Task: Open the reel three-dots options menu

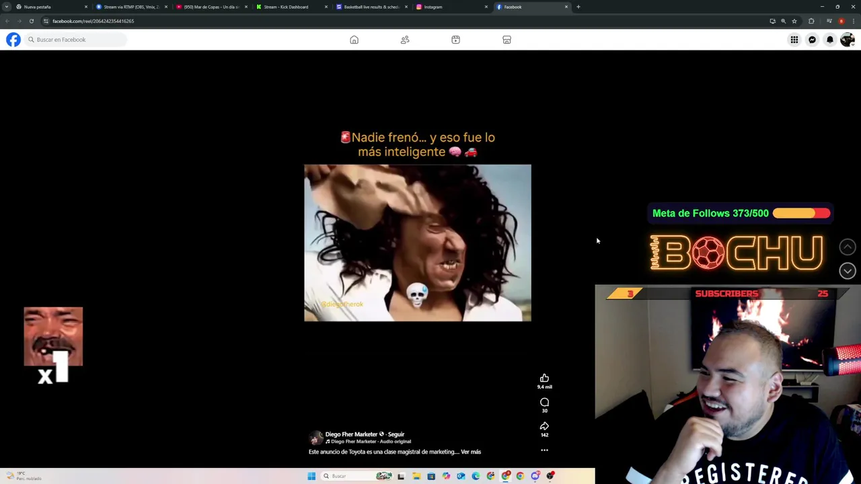Action: (x=544, y=450)
